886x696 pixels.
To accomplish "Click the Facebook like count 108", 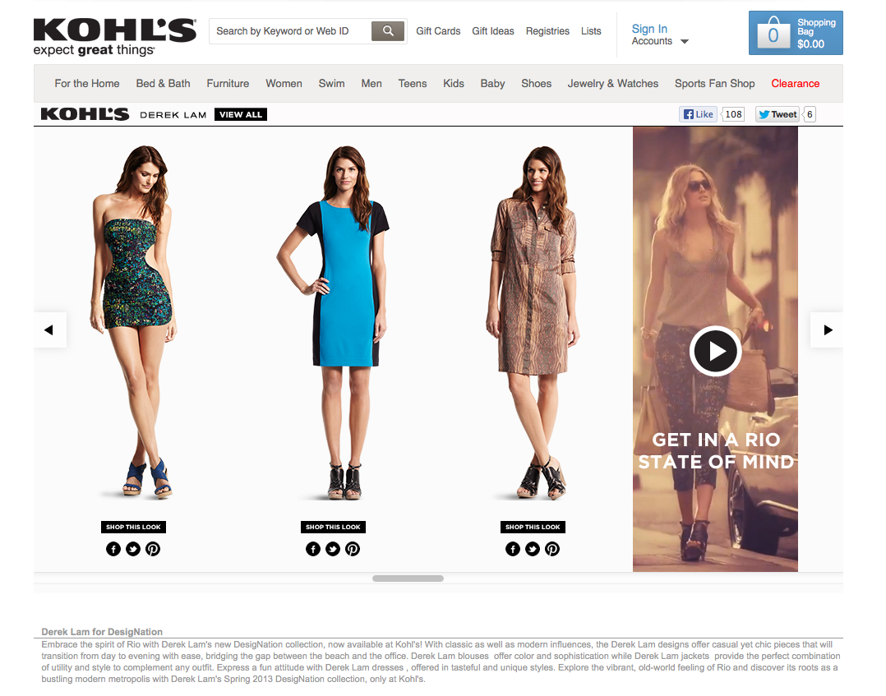I will click(733, 114).
